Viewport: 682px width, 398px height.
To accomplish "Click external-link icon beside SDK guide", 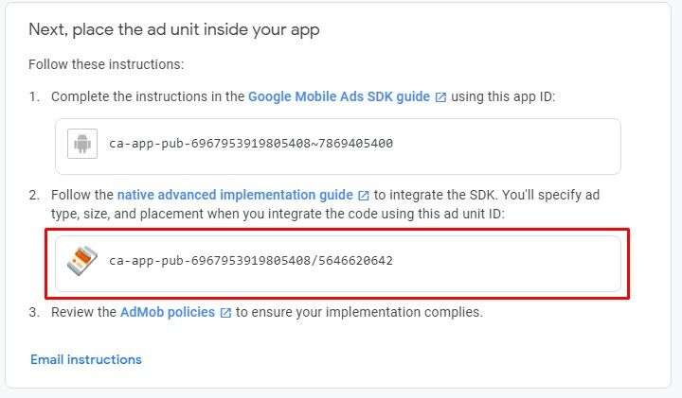I will tap(440, 97).
